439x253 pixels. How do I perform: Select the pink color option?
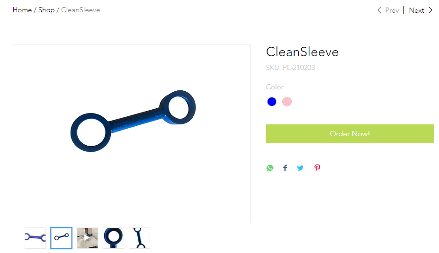(x=287, y=102)
